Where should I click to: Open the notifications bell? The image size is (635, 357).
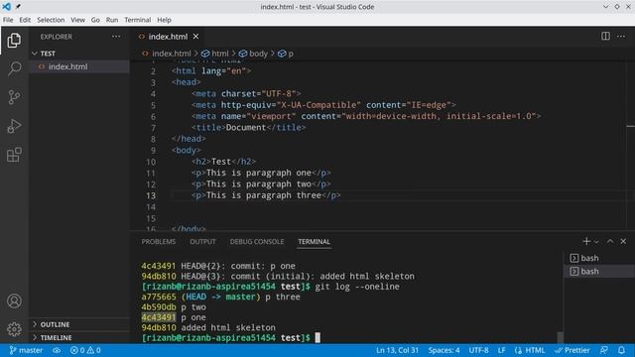pos(622,350)
